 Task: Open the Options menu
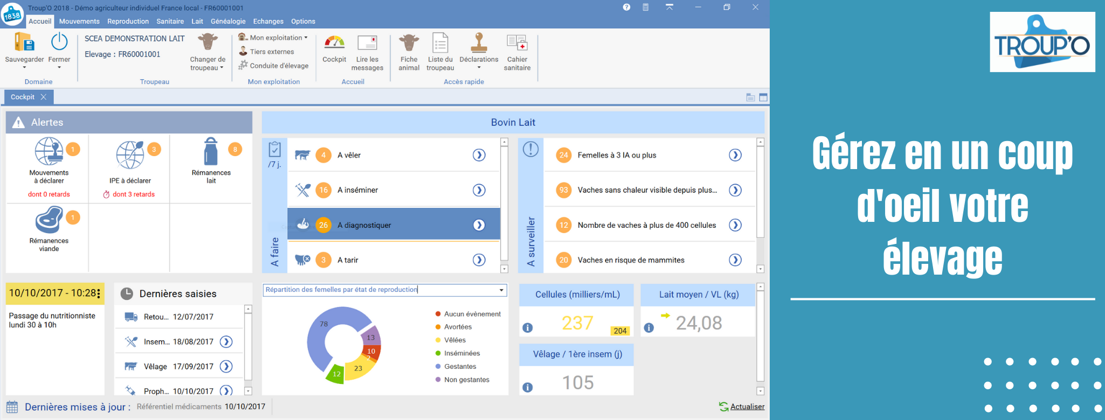tap(303, 22)
